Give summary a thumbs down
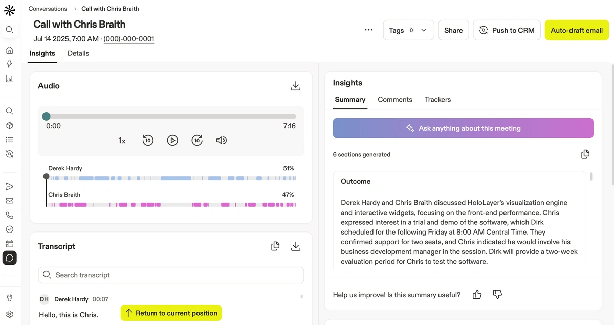 tap(497, 295)
